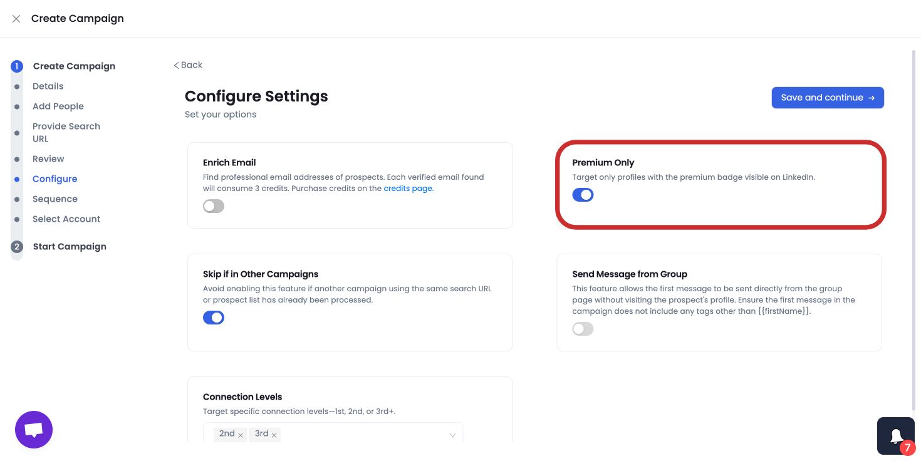Click the Review step dot
Image resolution: width=921 pixels, height=461 pixels.
[17, 158]
